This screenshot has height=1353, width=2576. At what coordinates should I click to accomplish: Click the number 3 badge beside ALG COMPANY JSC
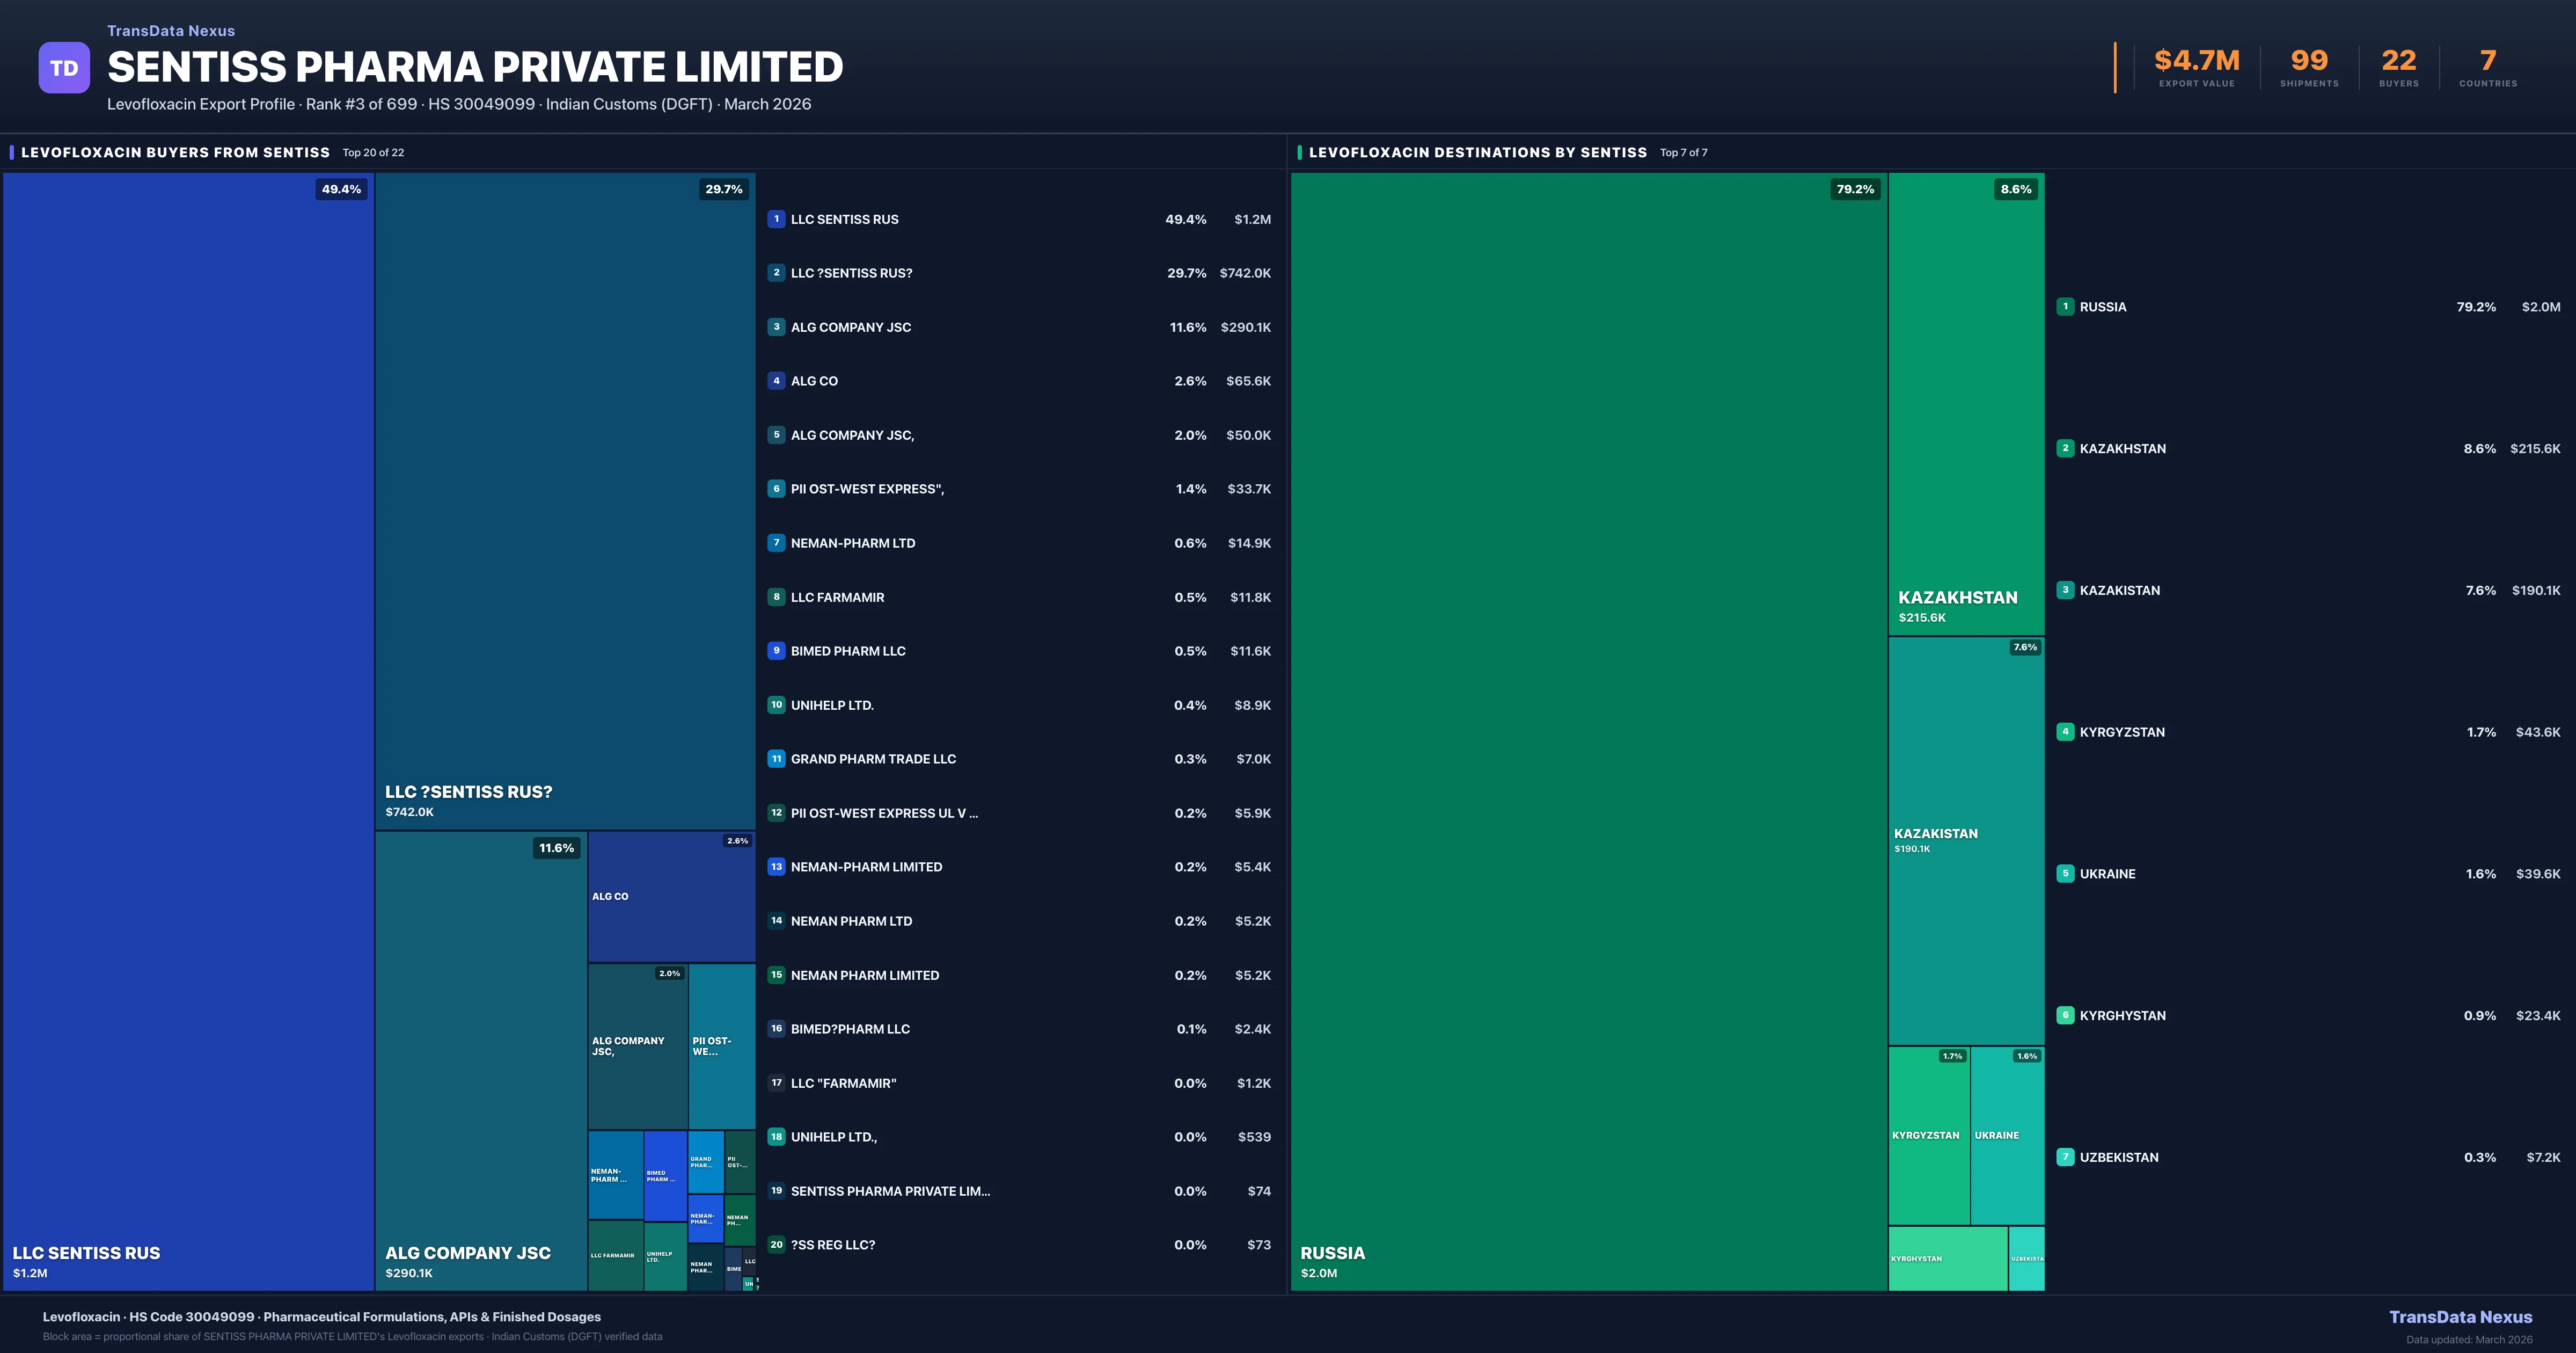(776, 327)
